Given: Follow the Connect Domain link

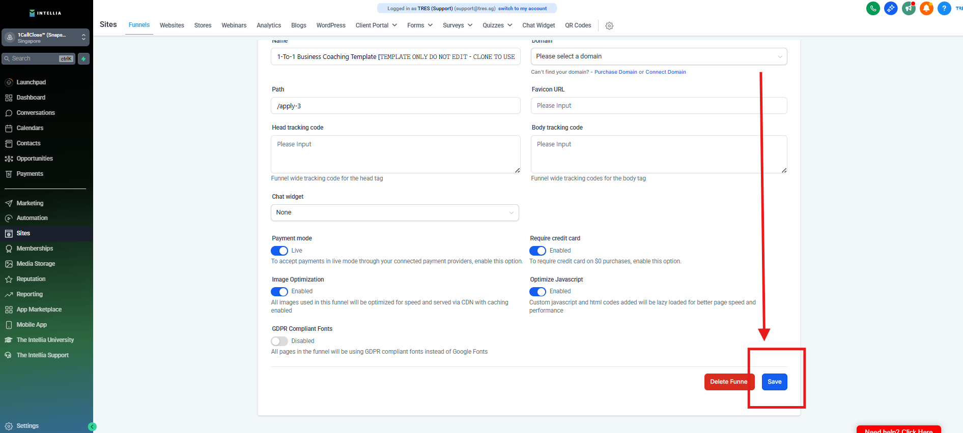Looking at the screenshot, I should pyautogui.click(x=666, y=72).
